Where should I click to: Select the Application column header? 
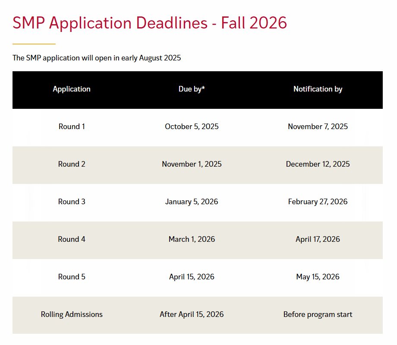point(72,89)
